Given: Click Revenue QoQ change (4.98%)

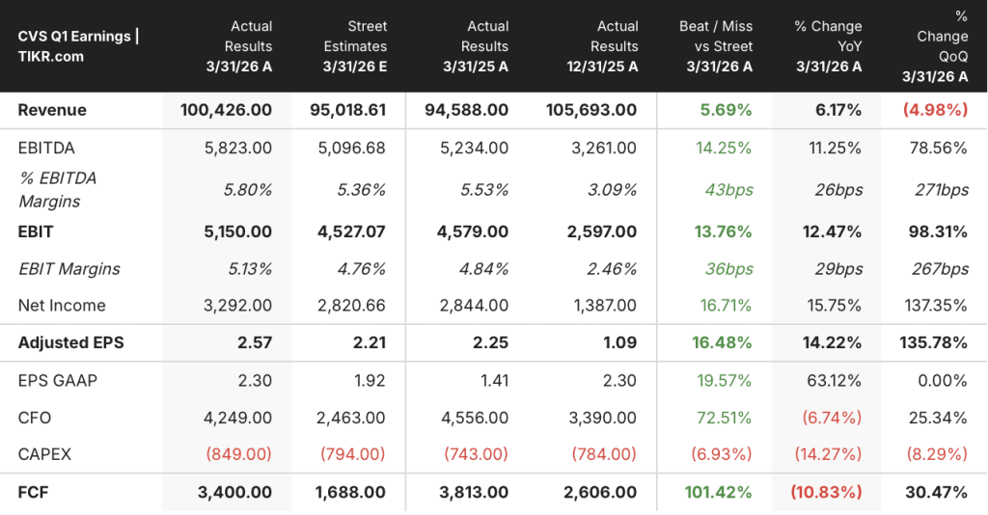Looking at the screenshot, I should (935, 110).
